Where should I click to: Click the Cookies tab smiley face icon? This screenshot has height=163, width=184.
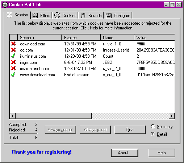point(57,15)
